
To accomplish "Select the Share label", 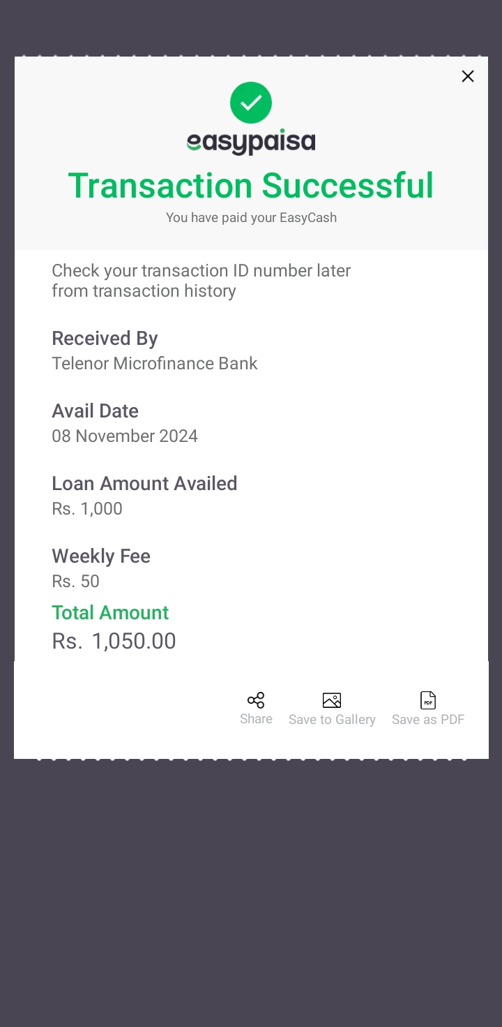I will click(x=256, y=719).
